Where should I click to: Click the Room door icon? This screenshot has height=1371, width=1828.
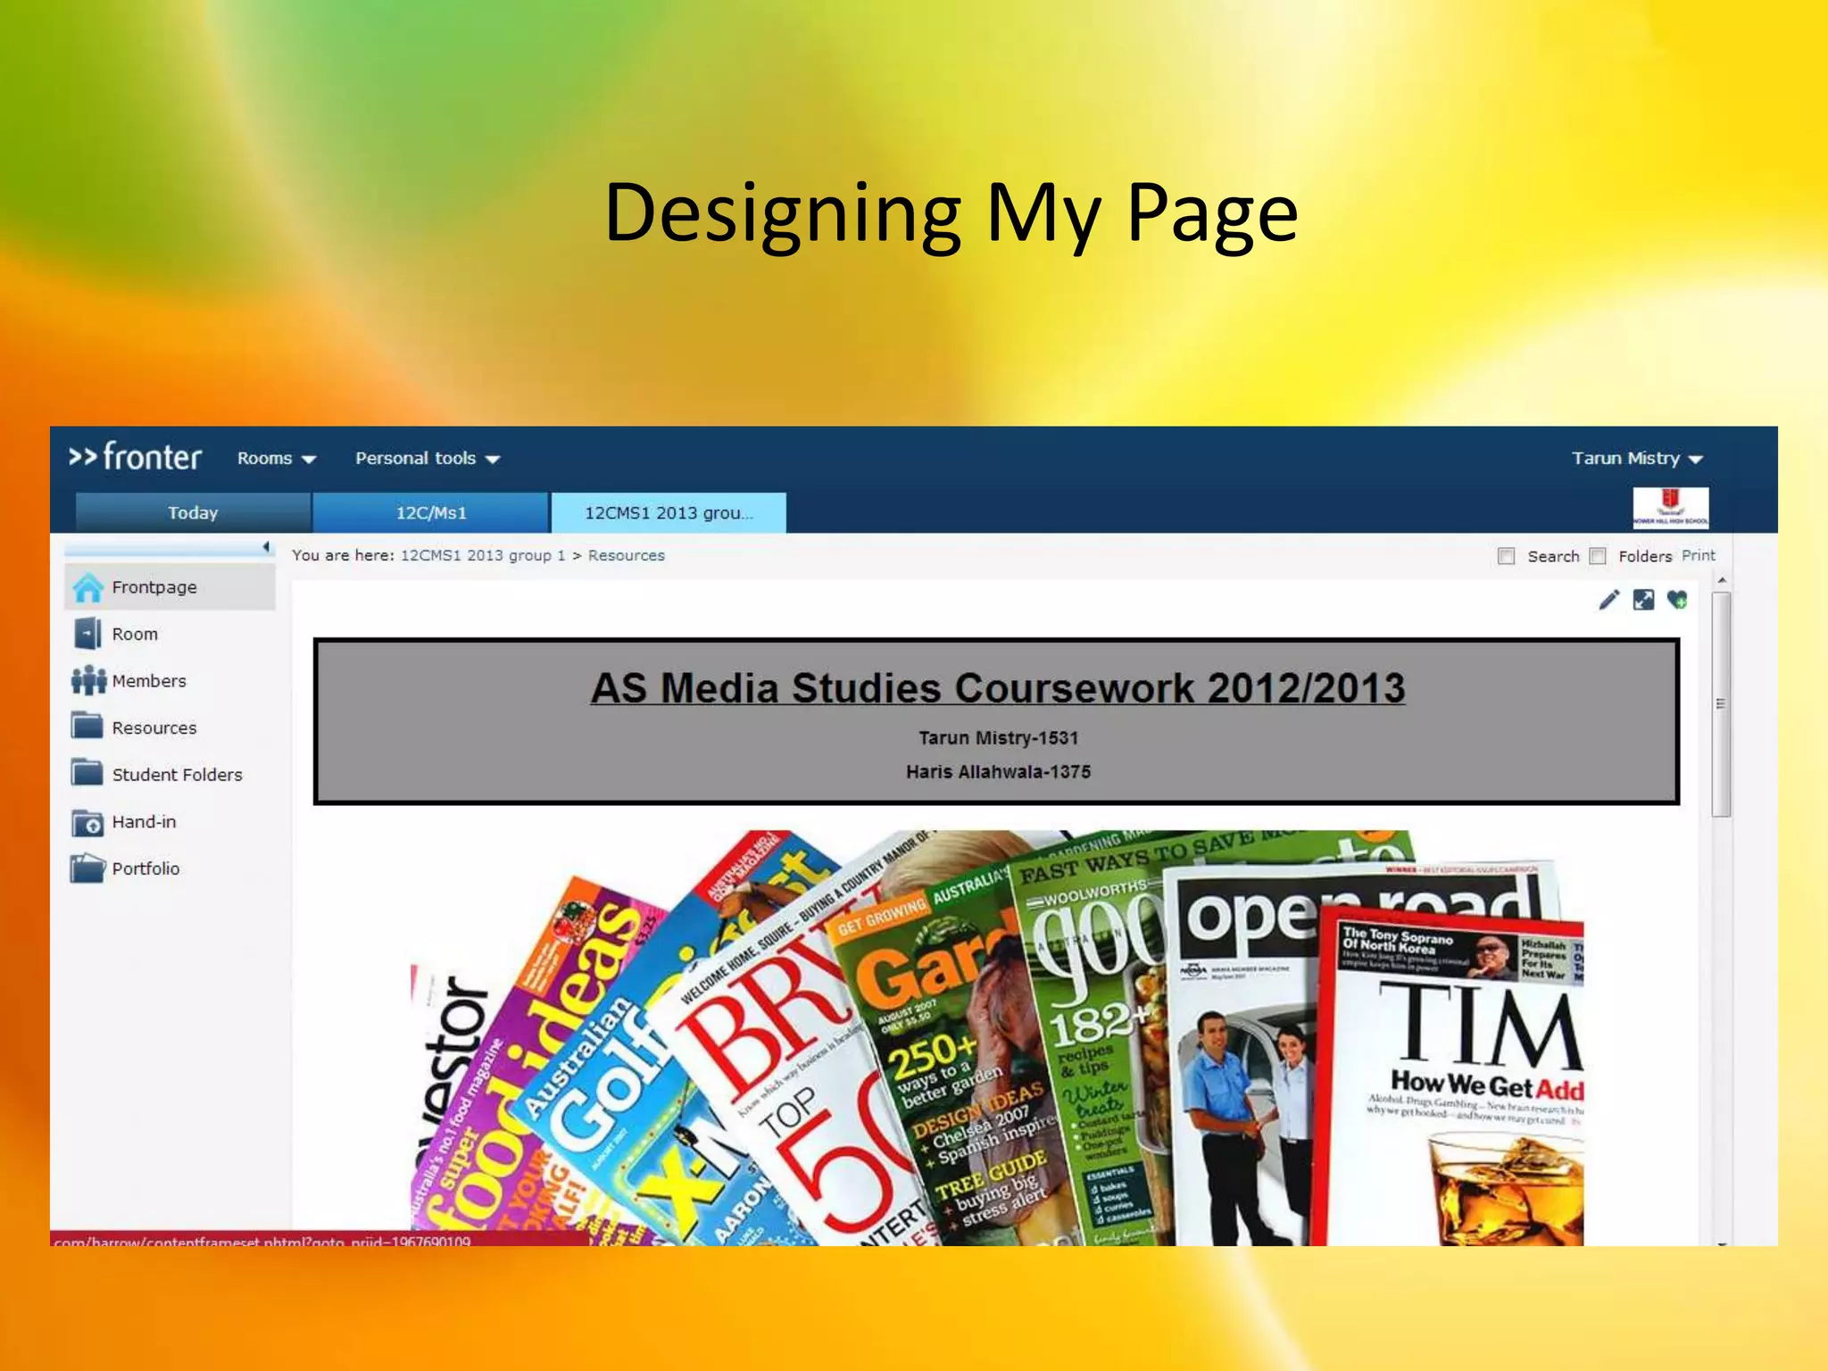click(87, 634)
